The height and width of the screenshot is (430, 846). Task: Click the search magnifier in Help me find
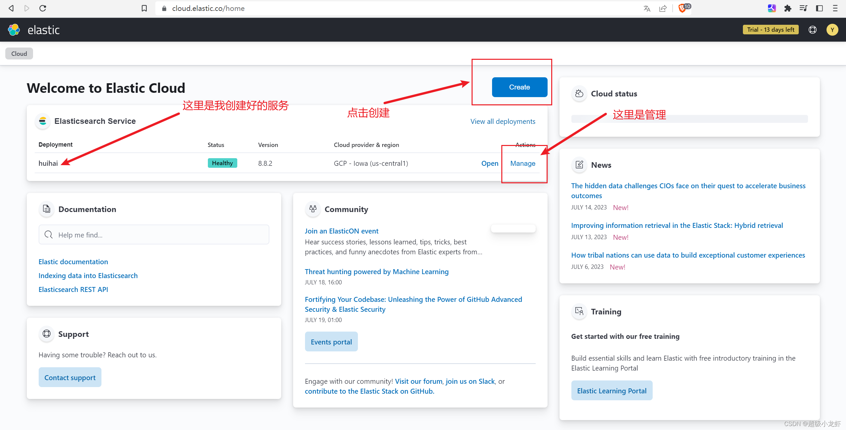click(49, 235)
